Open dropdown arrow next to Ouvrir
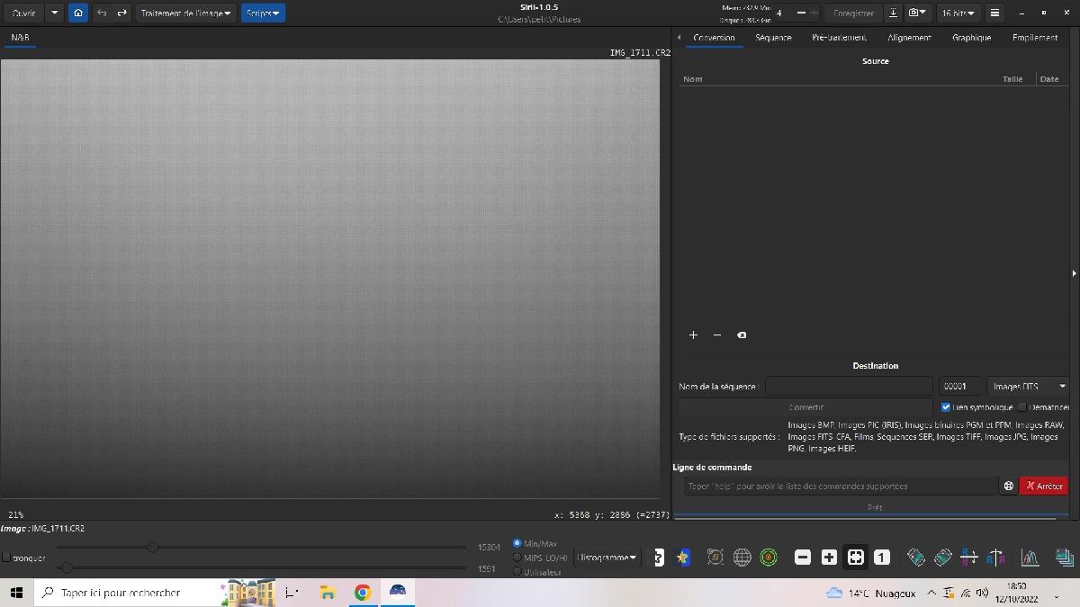This screenshot has width=1080, height=607. pyautogui.click(x=55, y=13)
